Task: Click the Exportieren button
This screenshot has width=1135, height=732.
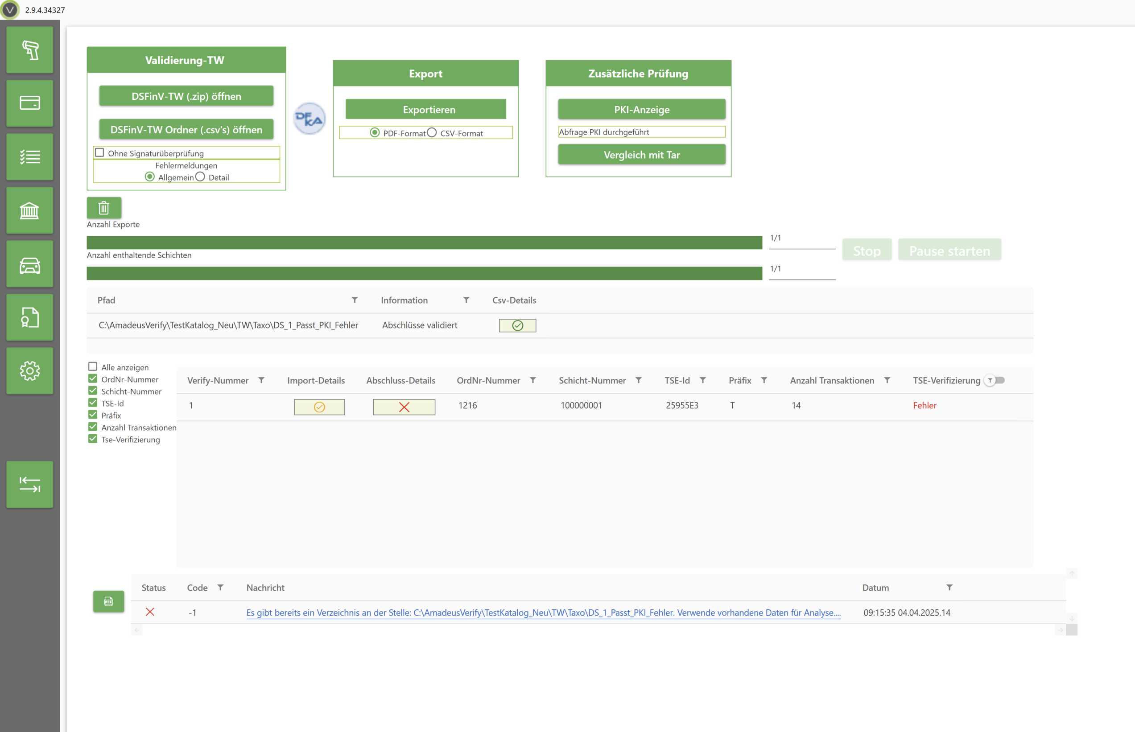Action: pyautogui.click(x=425, y=109)
